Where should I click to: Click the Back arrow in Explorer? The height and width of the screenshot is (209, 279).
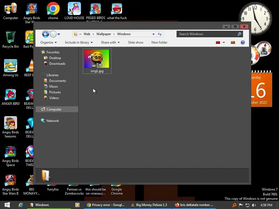pyautogui.click(x=46, y=34)
